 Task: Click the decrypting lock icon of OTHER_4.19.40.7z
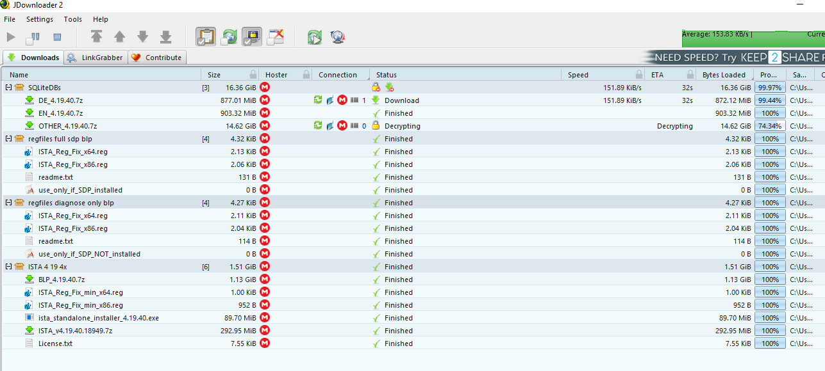coord(376,126)
